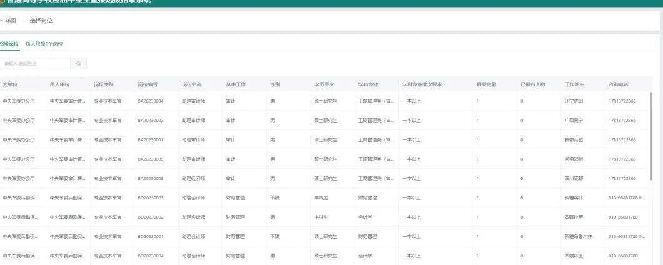The image size is (663, 265).
Task: Click the 学历层次 column header
Action: click(324, 84)
